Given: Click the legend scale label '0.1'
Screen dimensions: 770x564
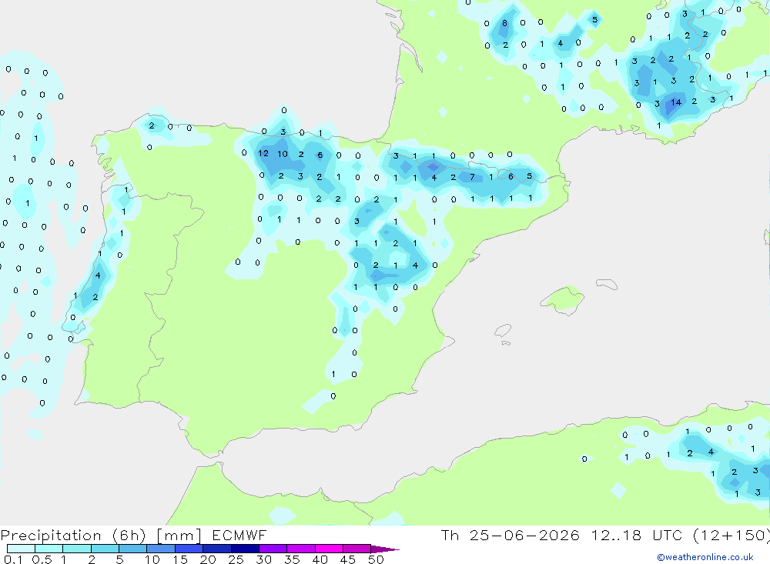Looking at the screenshot, I should (13, 559).
